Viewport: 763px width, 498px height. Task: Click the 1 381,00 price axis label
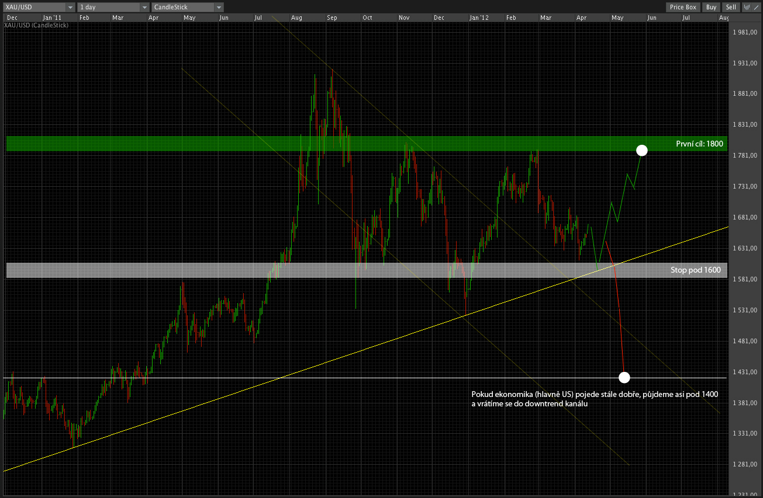(745, 403)
